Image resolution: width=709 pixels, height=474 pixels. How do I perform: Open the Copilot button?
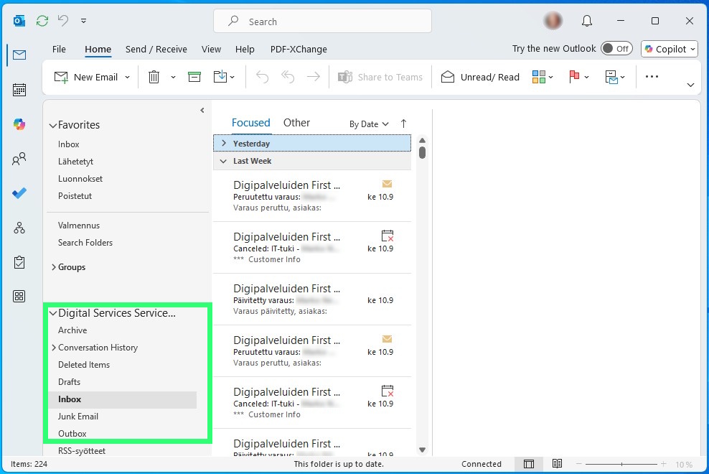coord(669,49)
